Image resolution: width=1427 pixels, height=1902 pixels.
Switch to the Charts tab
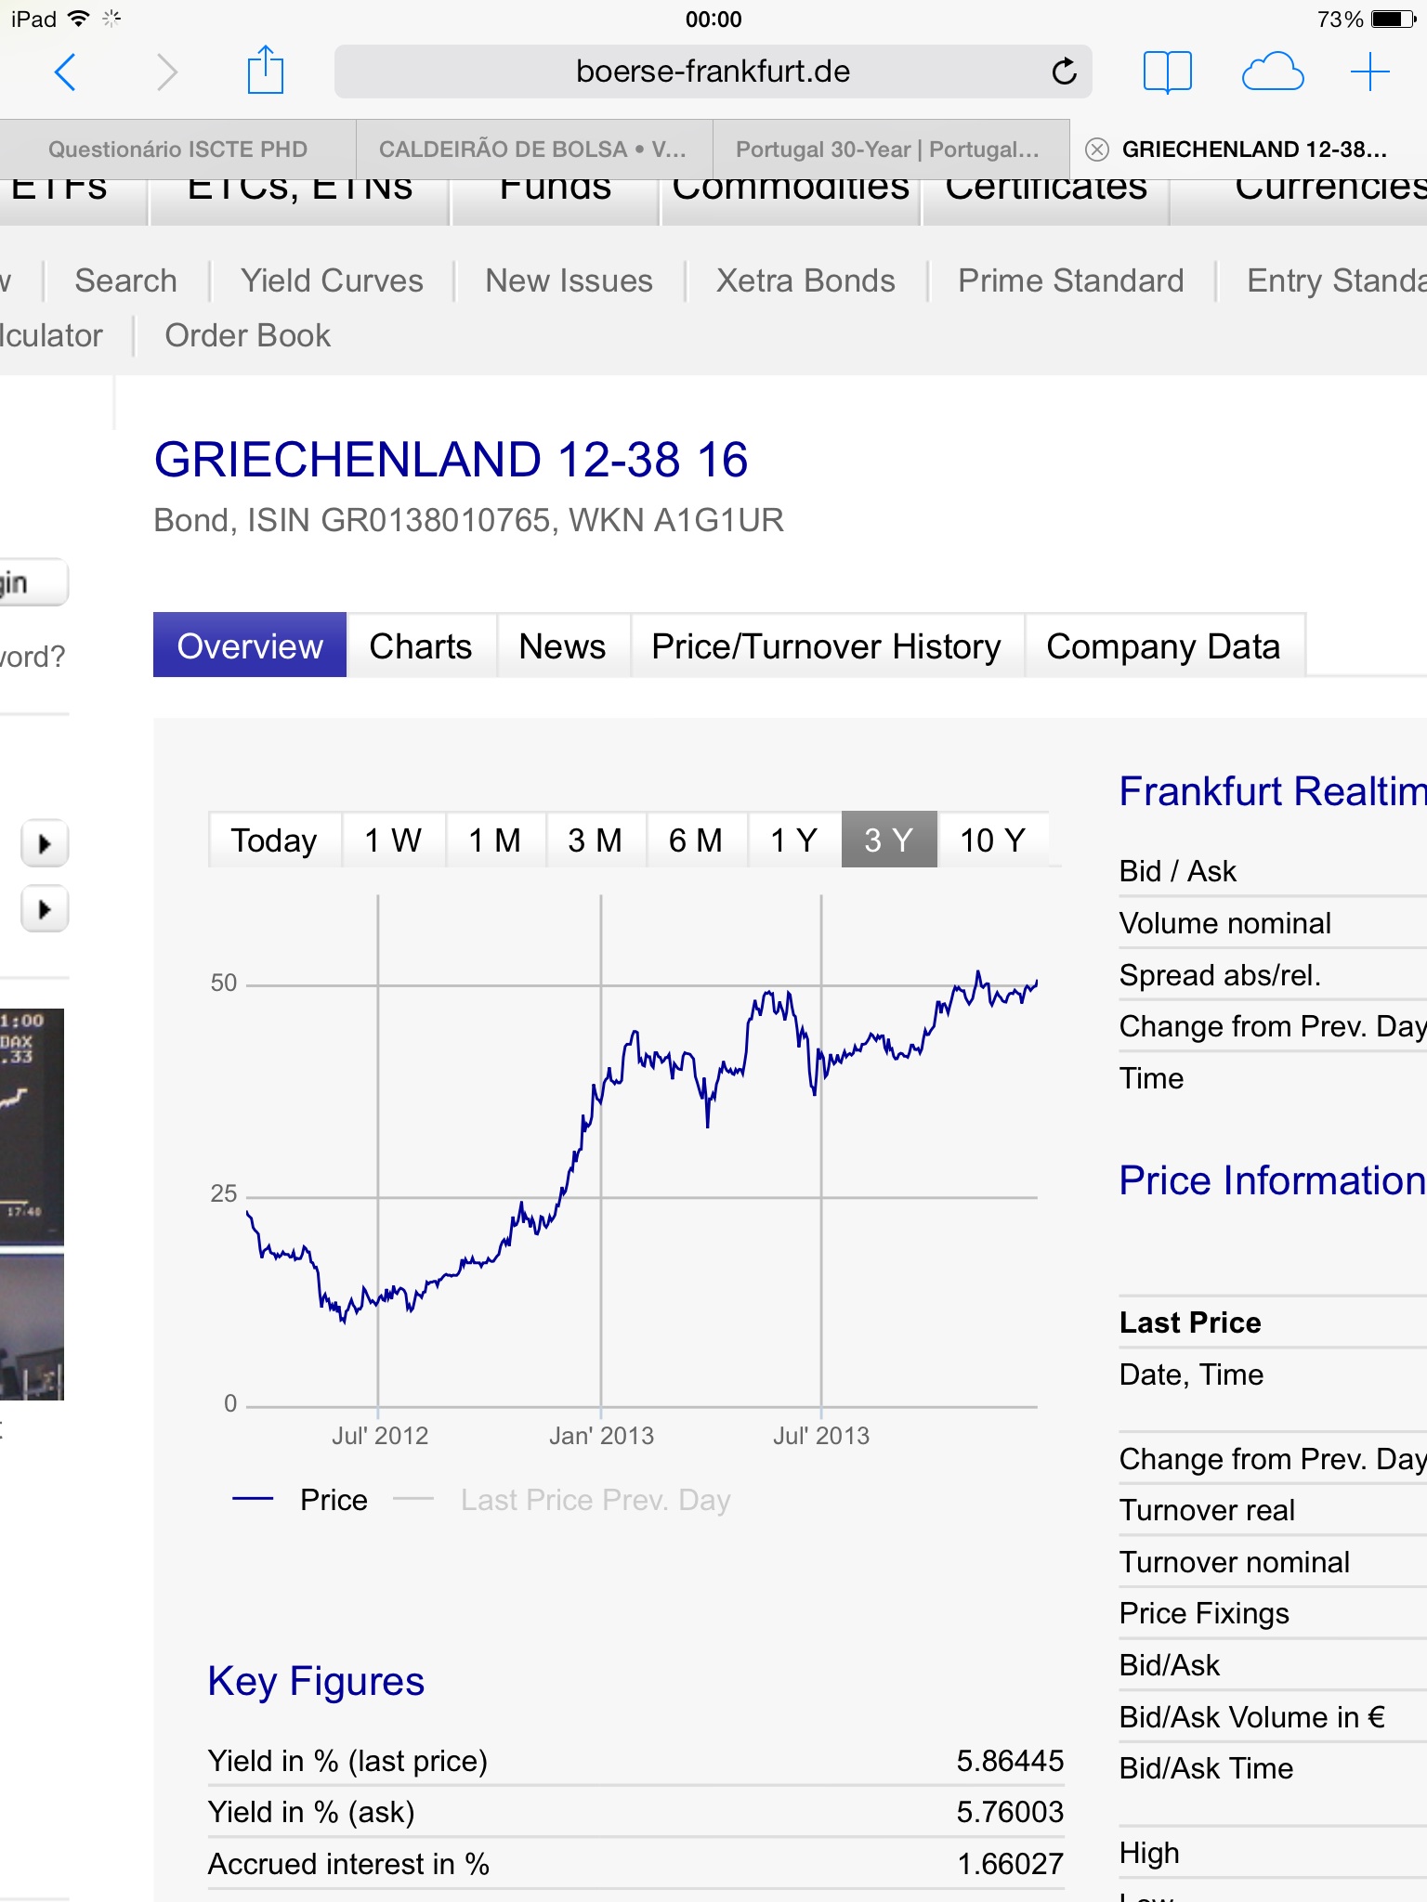[x=421, y=646]
